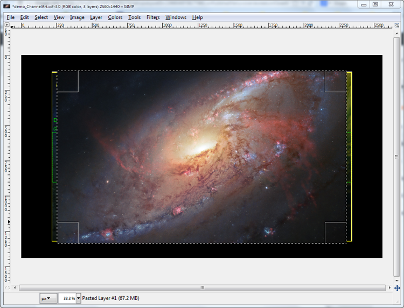The image size is (404, 308).
Task: Open the Help menu
Action: point(197,17)
